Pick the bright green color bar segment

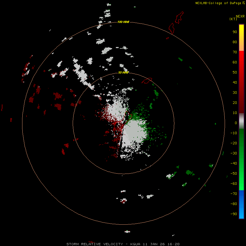[x=241, y=160]
